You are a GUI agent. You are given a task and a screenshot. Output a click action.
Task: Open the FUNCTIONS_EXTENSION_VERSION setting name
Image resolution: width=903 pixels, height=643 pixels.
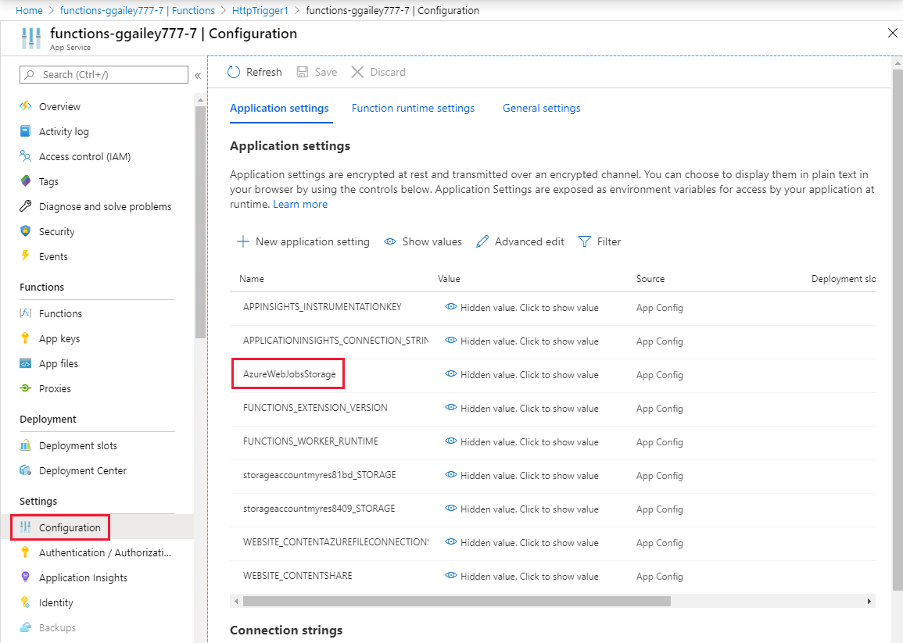click(315, 408)
